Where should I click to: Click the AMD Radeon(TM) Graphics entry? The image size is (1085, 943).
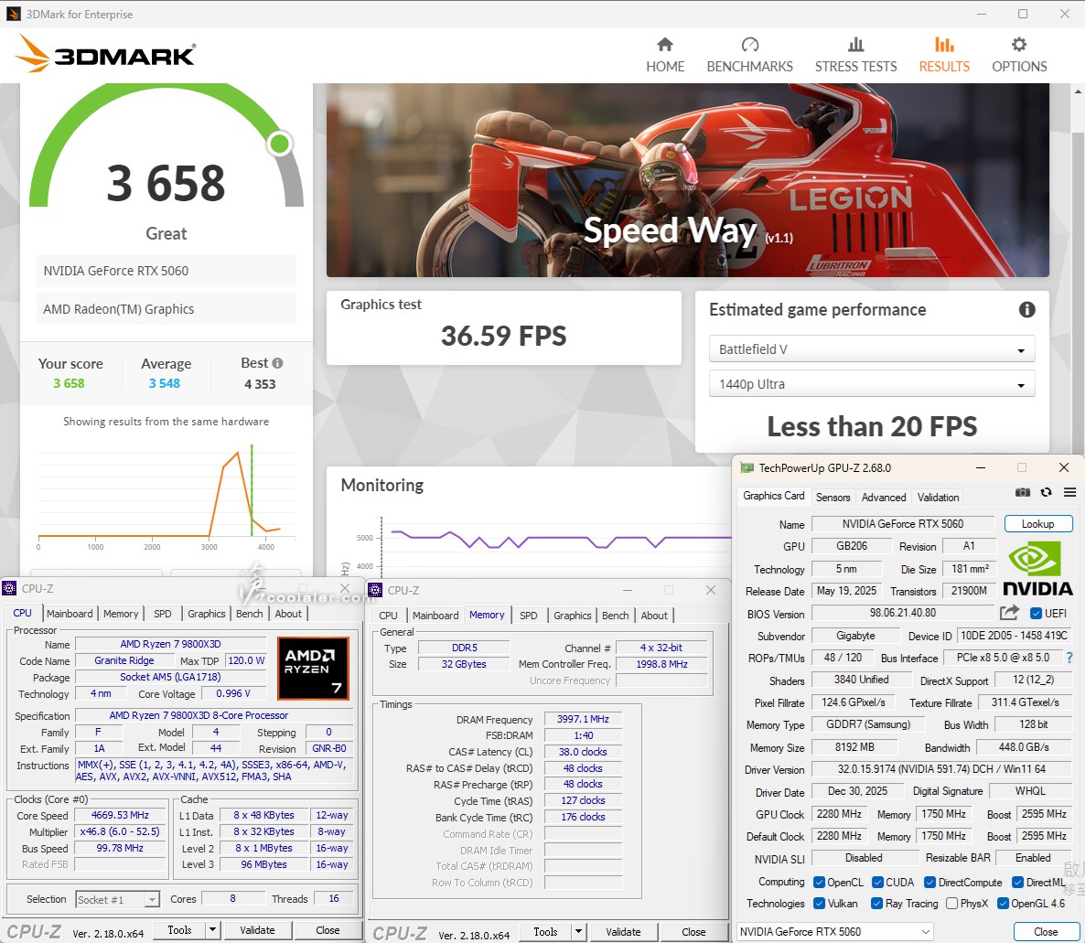167,309
